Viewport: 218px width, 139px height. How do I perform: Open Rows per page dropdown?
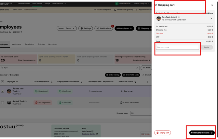click(x=141, y=113)
